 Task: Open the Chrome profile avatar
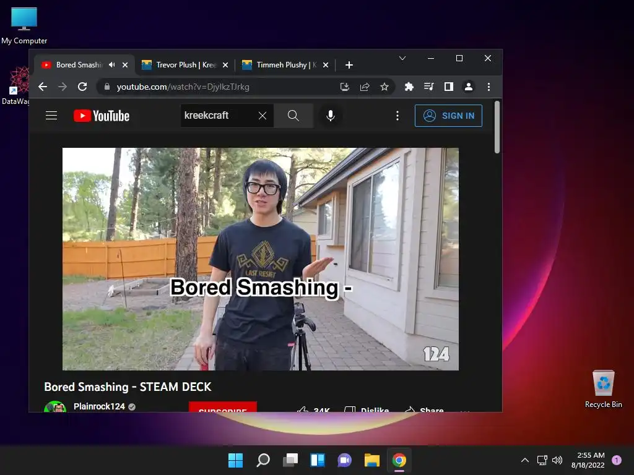(x=469, y=87)
